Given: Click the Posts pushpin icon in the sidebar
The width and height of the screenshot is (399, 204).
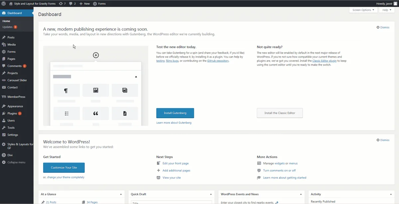Looking at the screenshot, I should coord(4,37).
